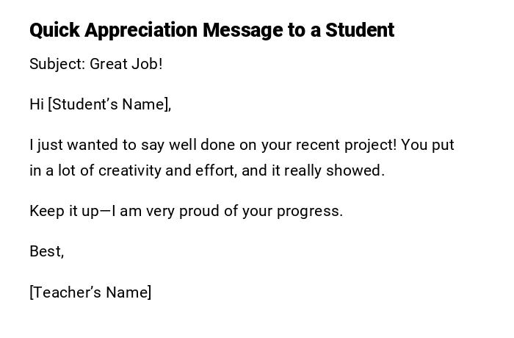
Task: Click the '[Student's Name]' placeholder
Action: tap(109, 104)
